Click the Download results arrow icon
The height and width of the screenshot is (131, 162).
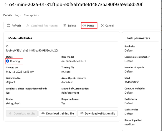[x=10, y=113]
